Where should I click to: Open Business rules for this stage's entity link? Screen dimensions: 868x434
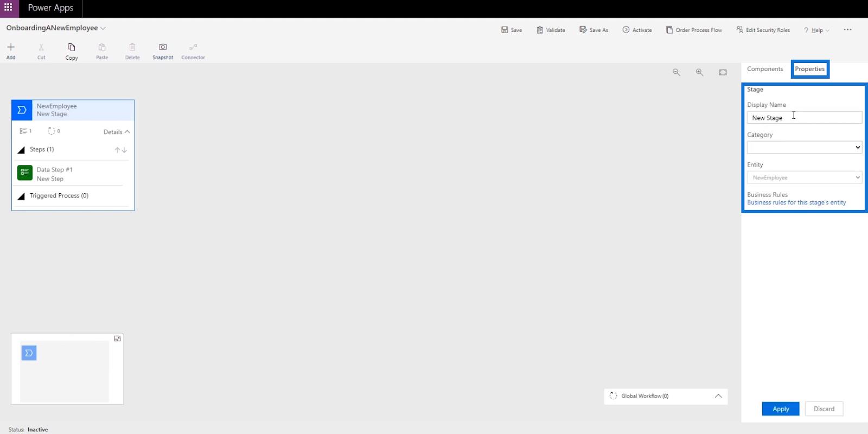(x=796, y=202)
